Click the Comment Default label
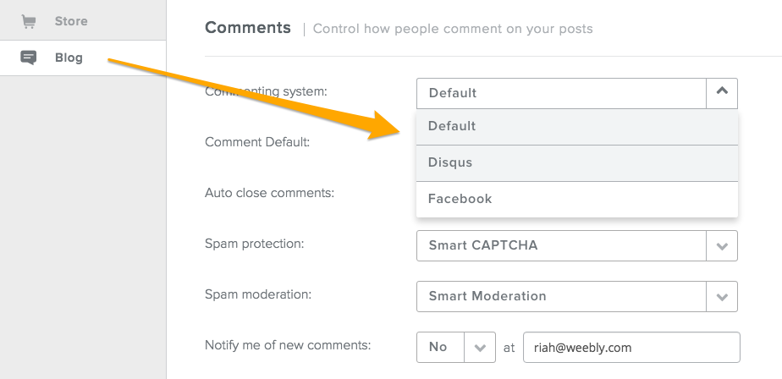The width and height of the screenshot is (782, 379). click(x=257, y=142)
